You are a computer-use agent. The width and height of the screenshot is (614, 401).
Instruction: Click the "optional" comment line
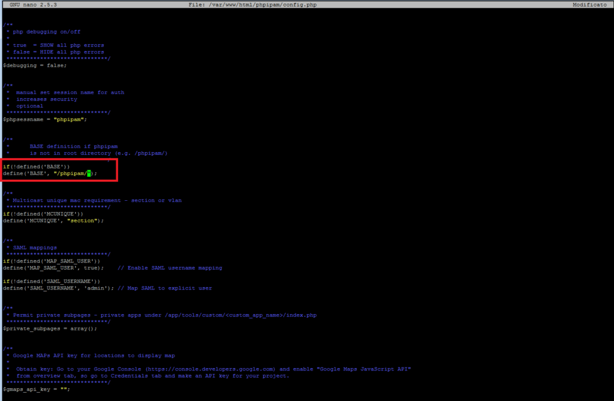(29, 105)
